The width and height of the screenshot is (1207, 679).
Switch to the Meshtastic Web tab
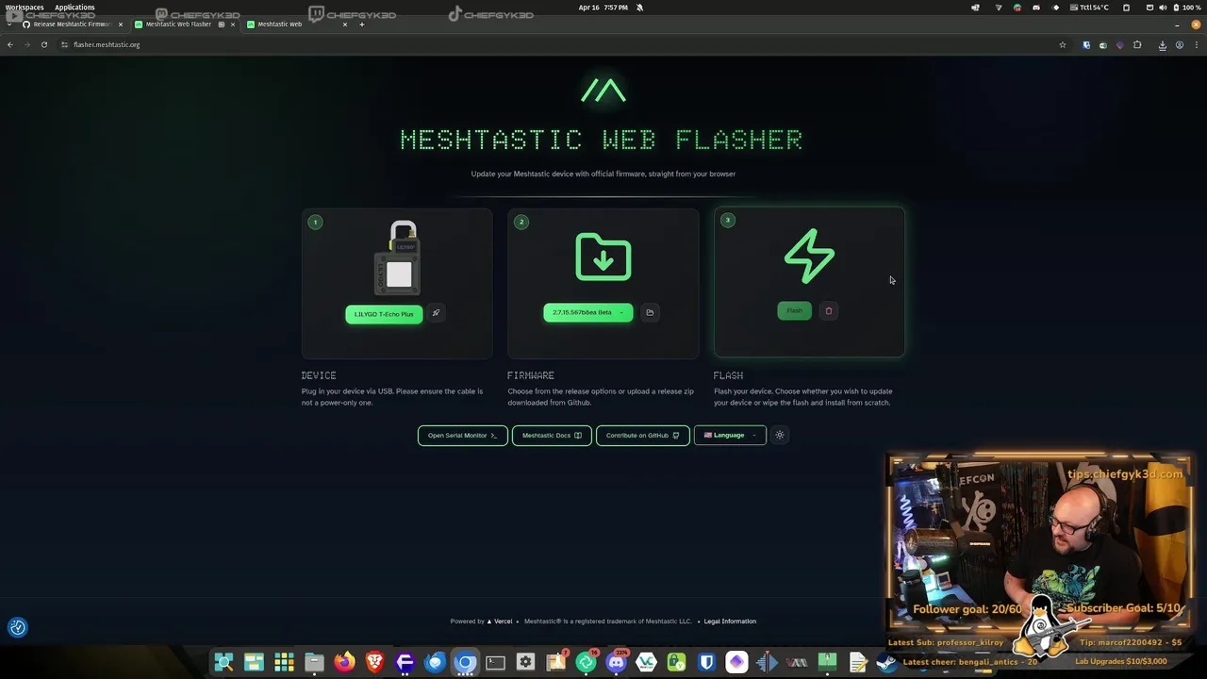click(x=297, y=25)
